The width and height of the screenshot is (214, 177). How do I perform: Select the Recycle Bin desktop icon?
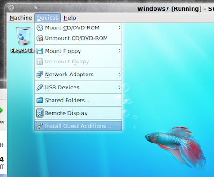23,36
